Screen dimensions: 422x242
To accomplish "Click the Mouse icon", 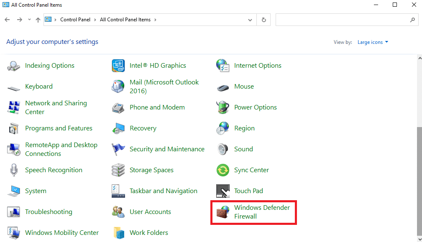I will 223,88.
